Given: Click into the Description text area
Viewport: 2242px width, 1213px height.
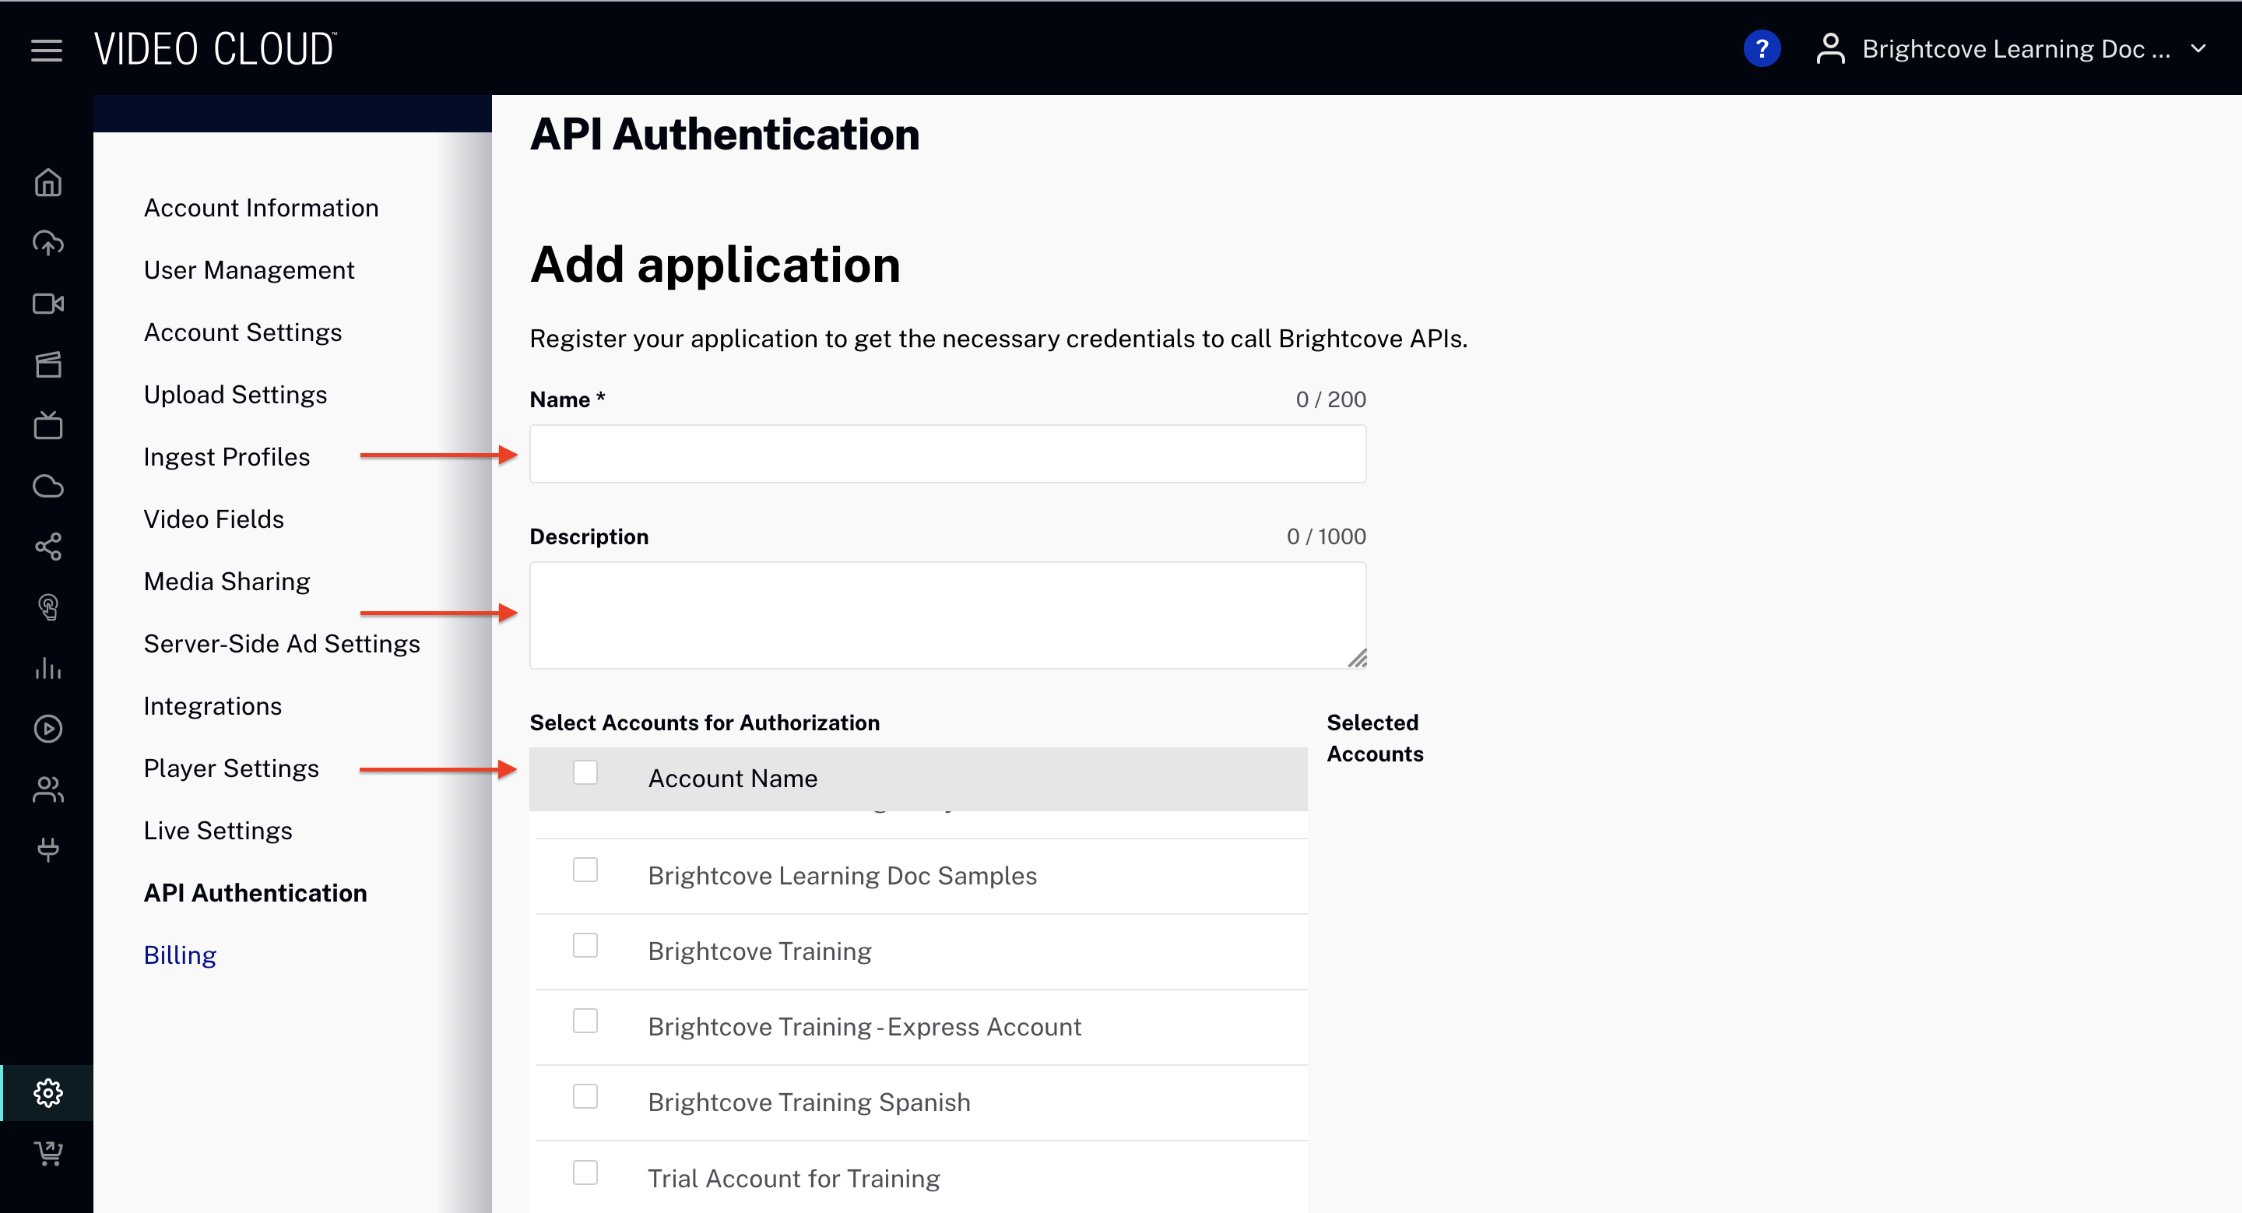Looking at the screenshot, I should pos(948,615).
